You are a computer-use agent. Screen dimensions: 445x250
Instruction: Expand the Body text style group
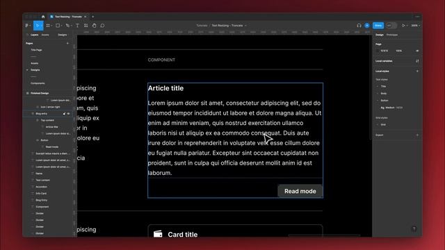[x=378, y=94]
